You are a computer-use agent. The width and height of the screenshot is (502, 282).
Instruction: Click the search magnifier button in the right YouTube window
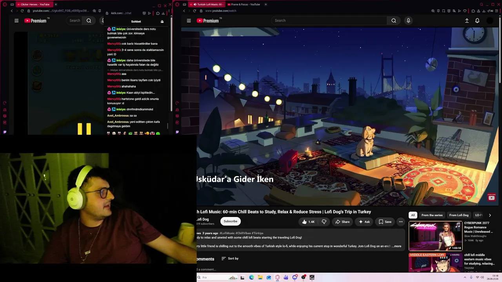(394, 21)
